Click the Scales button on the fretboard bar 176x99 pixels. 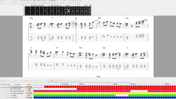86,5
